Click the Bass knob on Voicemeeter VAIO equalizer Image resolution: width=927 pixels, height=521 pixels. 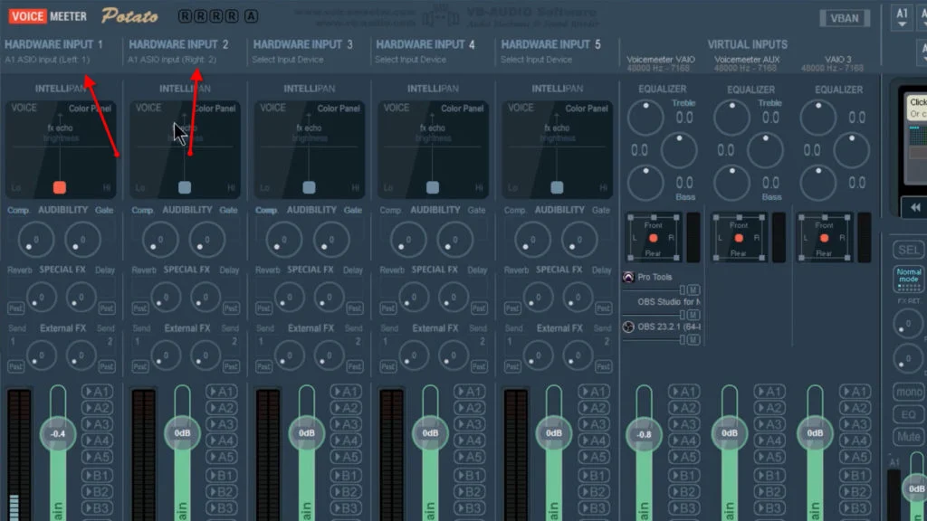[645, 183]
